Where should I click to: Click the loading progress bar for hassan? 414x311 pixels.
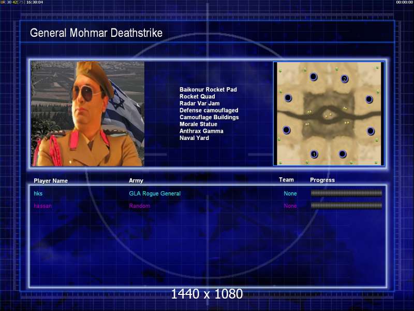click(346, 205)
